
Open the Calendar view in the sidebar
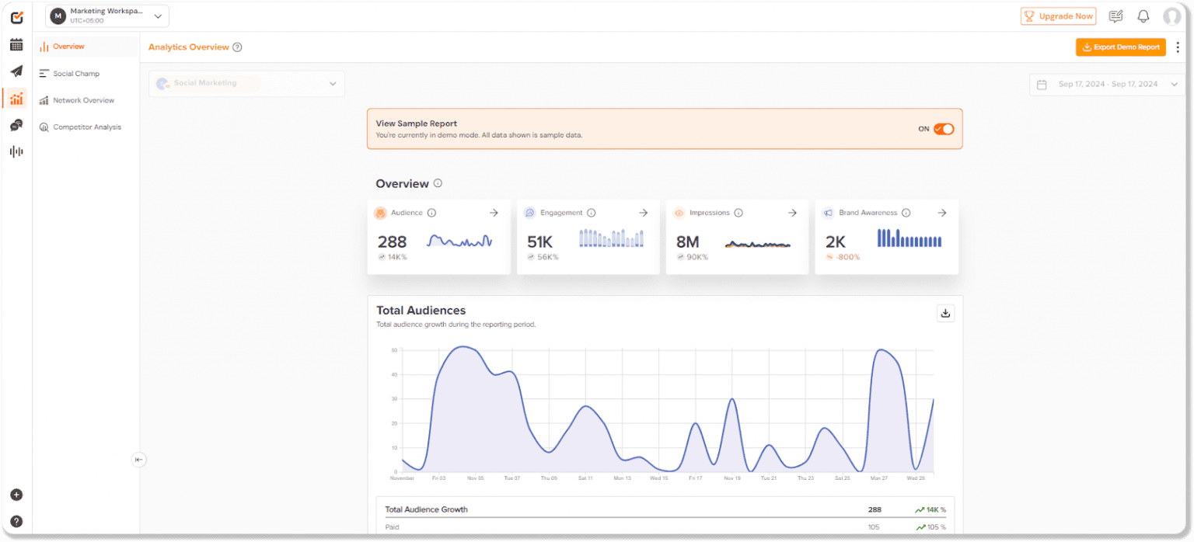(x=16, y=44)
